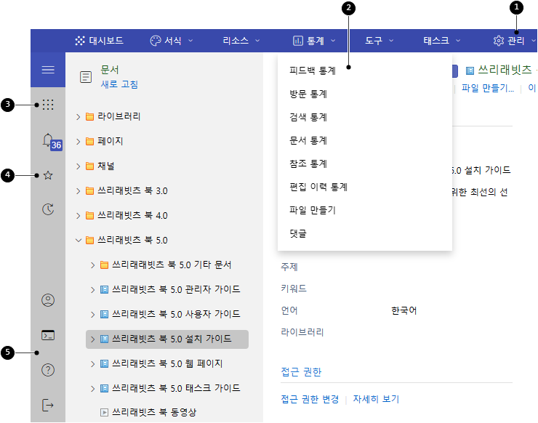Open the 리소스 menu
Screen dimensions: 538x423
coord(241,41)
